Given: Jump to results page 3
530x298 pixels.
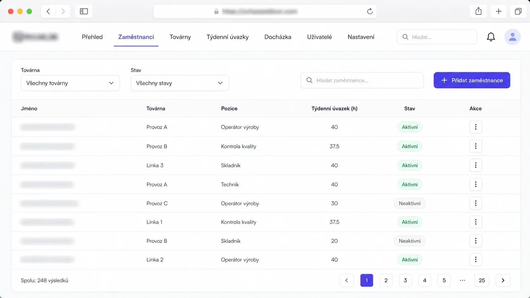Looking at the screenshot, I should [405, 280].
